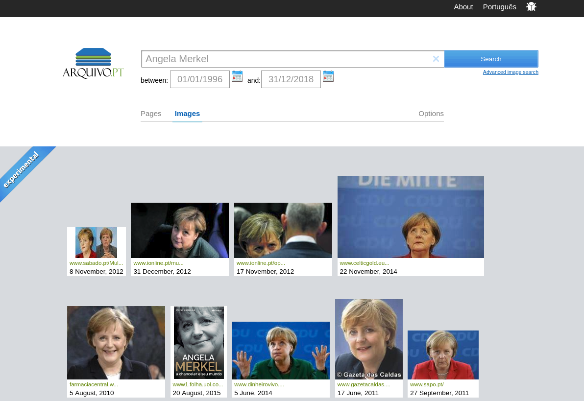Follow the www.dinheirovivo.... link
The image size is (584, 401).
(x=259, y=384)
